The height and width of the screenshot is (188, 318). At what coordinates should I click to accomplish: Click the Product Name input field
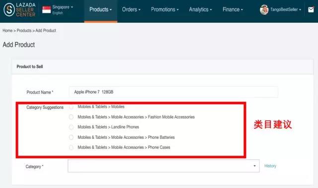pos(173,92)
